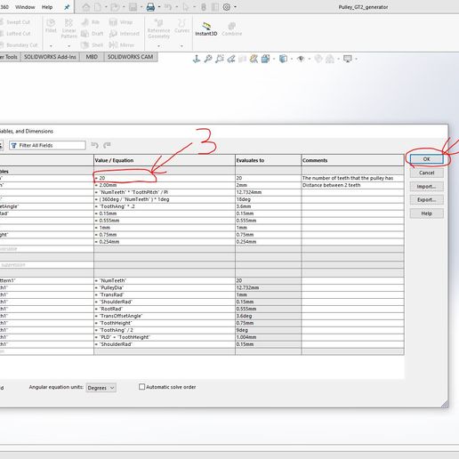Image resolution: width=459 pixels, height=459 pixels.
Task: Click the undo arrow beside the filter field
Action: 95,145
